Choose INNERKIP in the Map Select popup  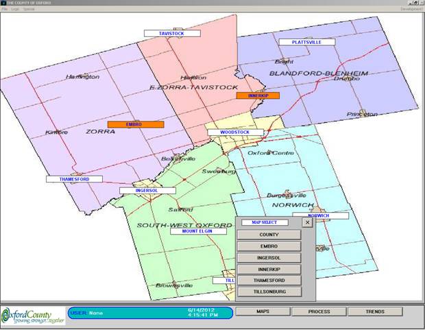point(269,269)
